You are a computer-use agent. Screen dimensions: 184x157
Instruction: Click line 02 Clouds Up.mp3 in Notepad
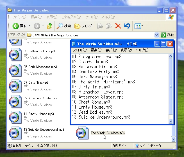tap(90, 62)
